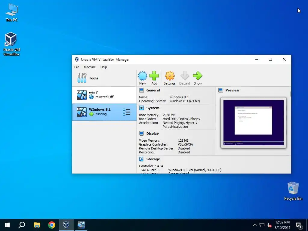The width and height of the screenshot is (308, 231).
Task: Open the notification center icon
Action: pos(299,225)
